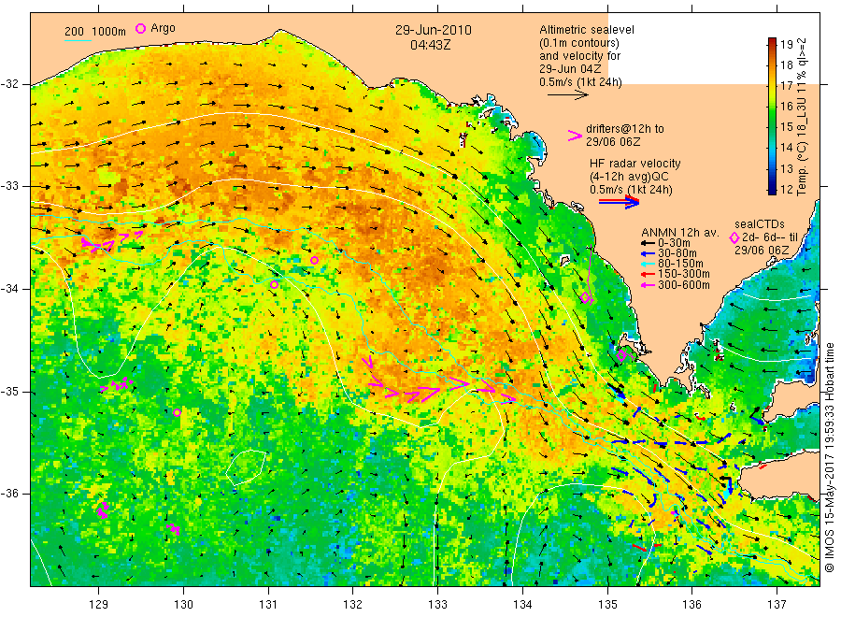841x617 pixels.
Task: Click the longitude axis label '129'
Action: [x=99, y=605]
